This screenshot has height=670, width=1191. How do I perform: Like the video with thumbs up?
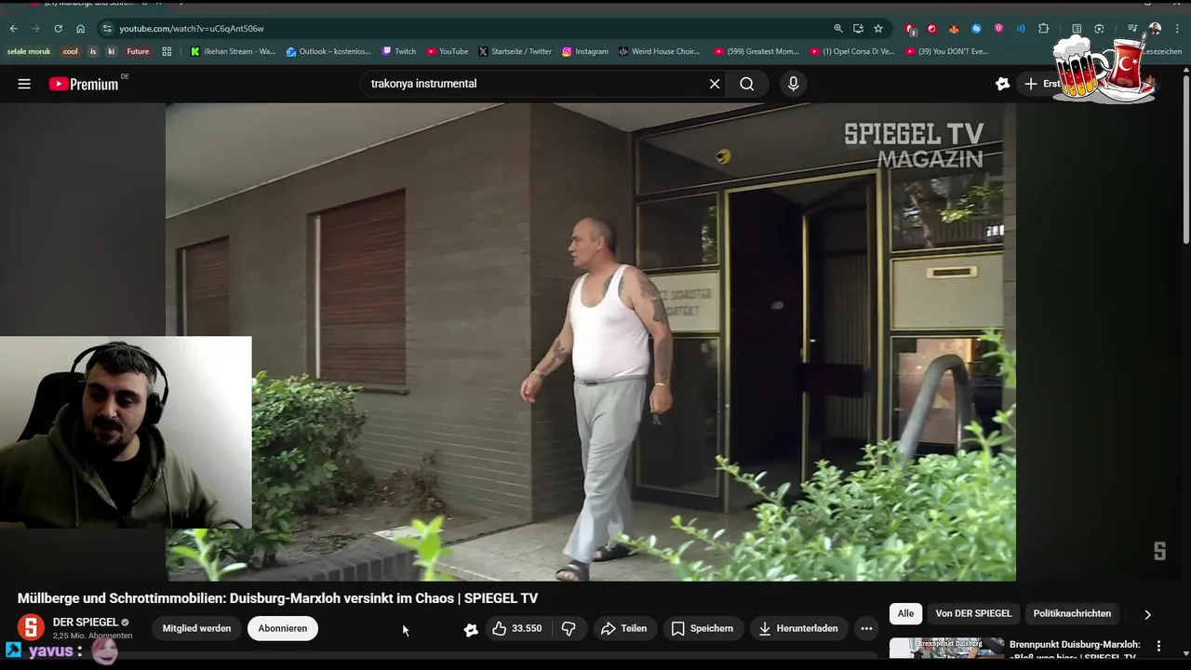(x=517, y=628)
